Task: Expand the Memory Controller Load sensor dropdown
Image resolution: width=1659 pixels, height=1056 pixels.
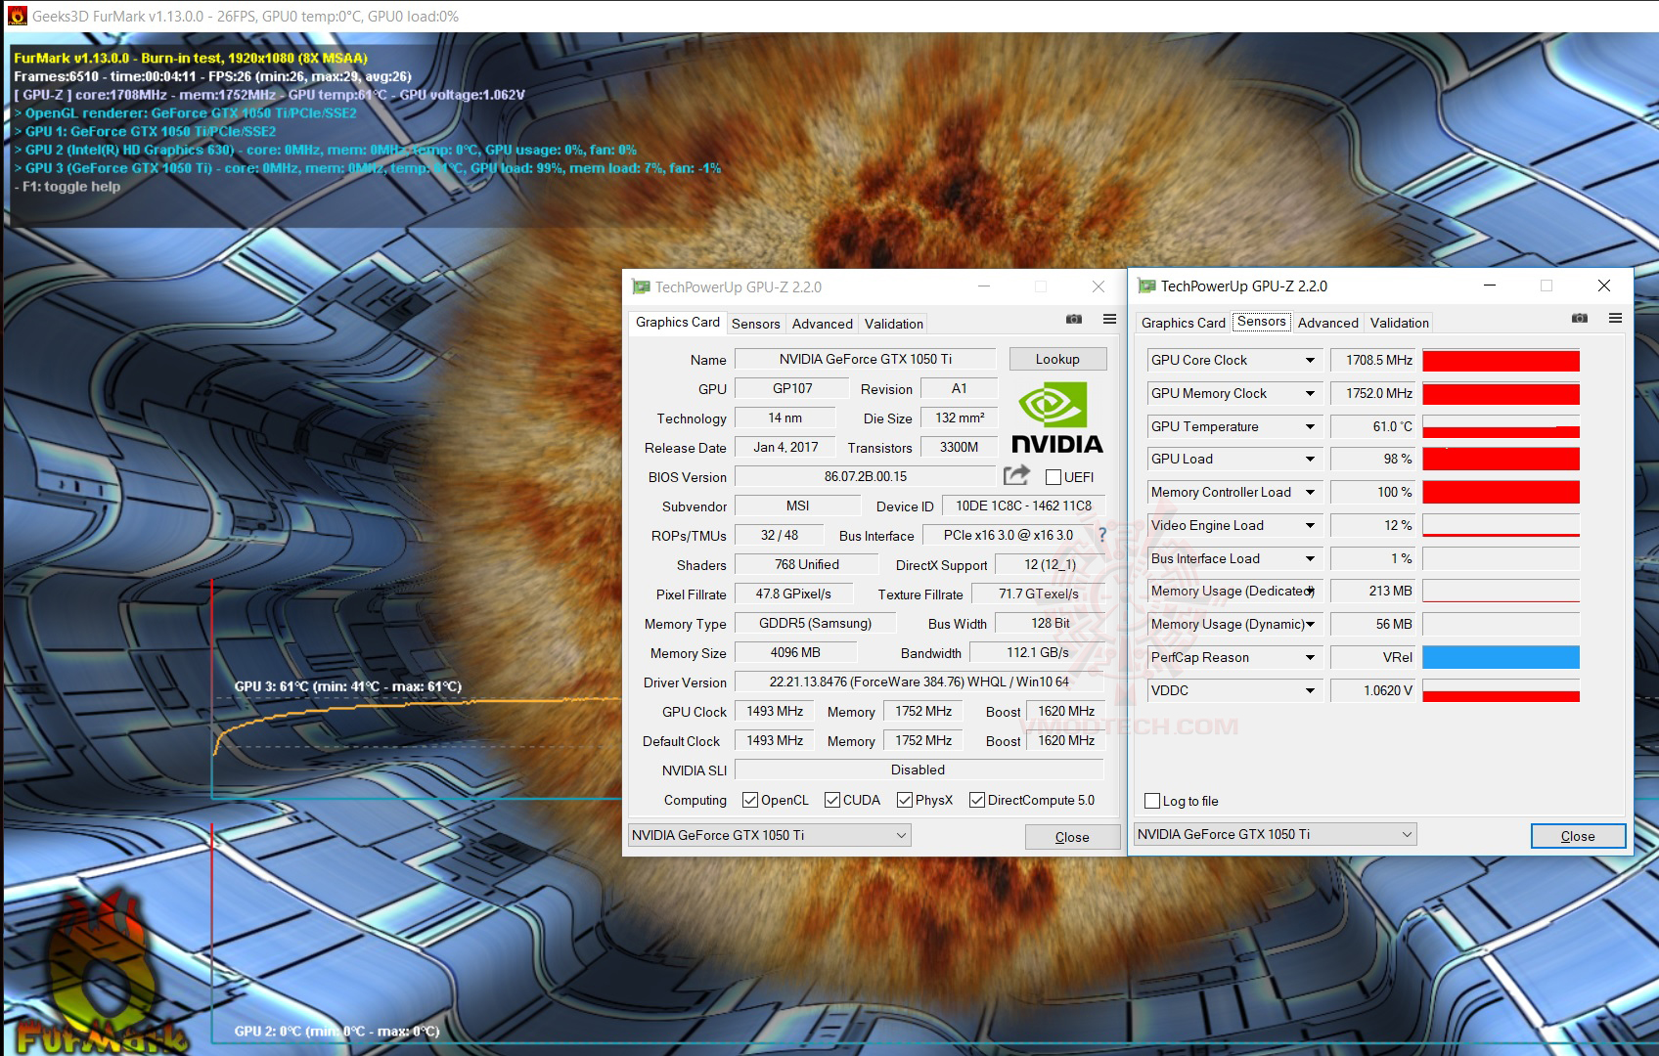Action: tap(1310, 493)
